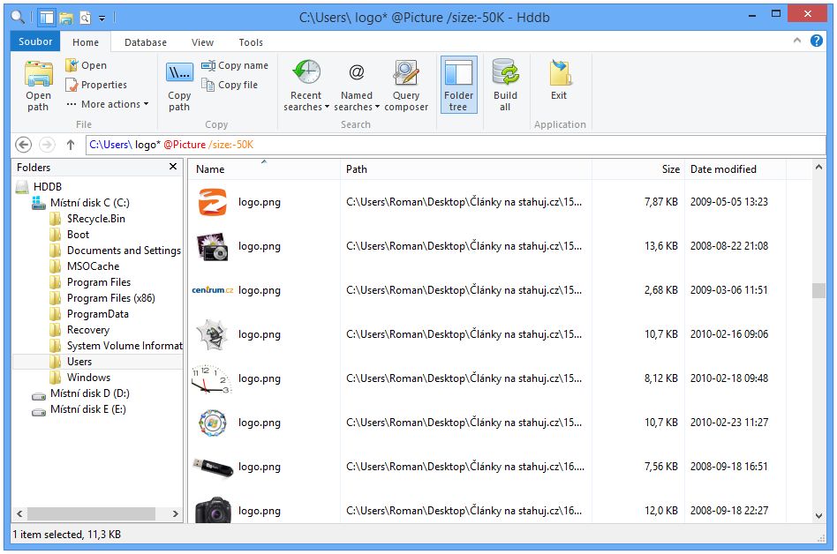
Task: Select the Program Files folder
Action: tap(91, 282)
